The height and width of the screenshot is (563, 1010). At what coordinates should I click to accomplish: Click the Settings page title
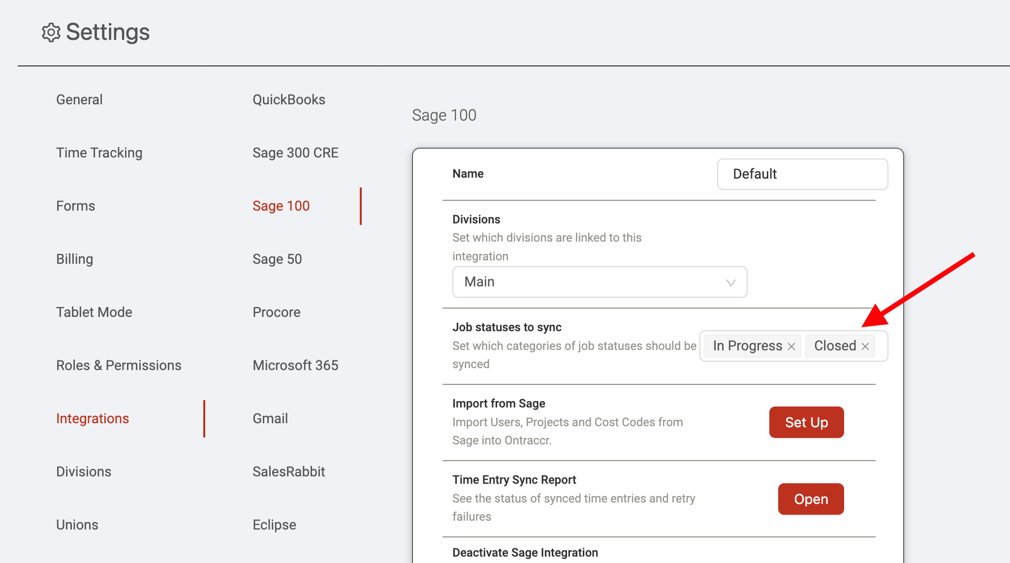108,32
